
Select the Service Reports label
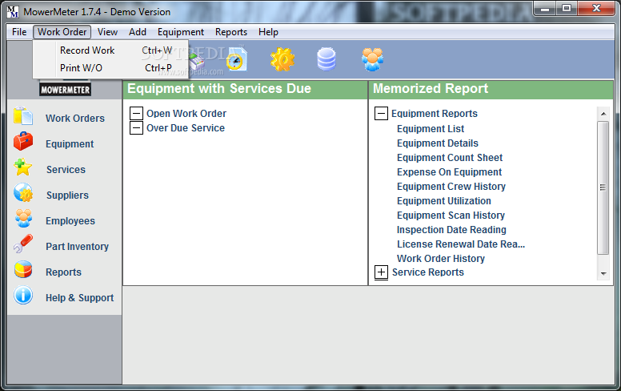[427, 272]
